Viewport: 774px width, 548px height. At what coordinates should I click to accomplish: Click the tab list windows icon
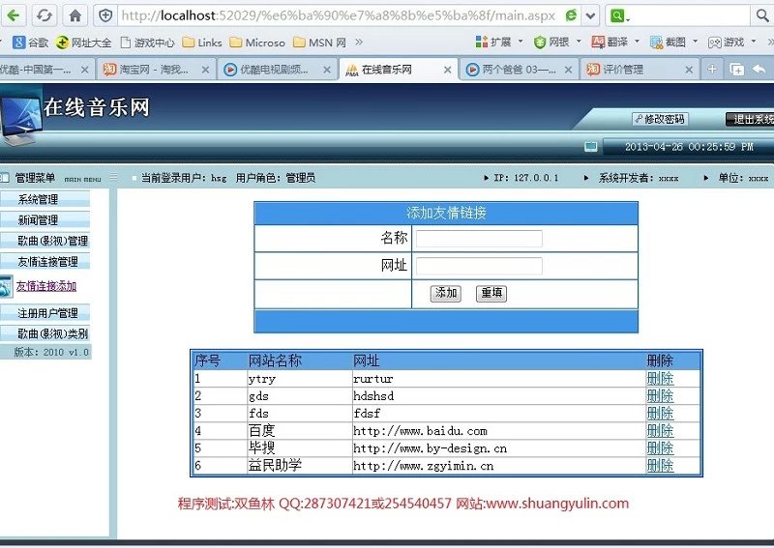click(x=736, y=70)
